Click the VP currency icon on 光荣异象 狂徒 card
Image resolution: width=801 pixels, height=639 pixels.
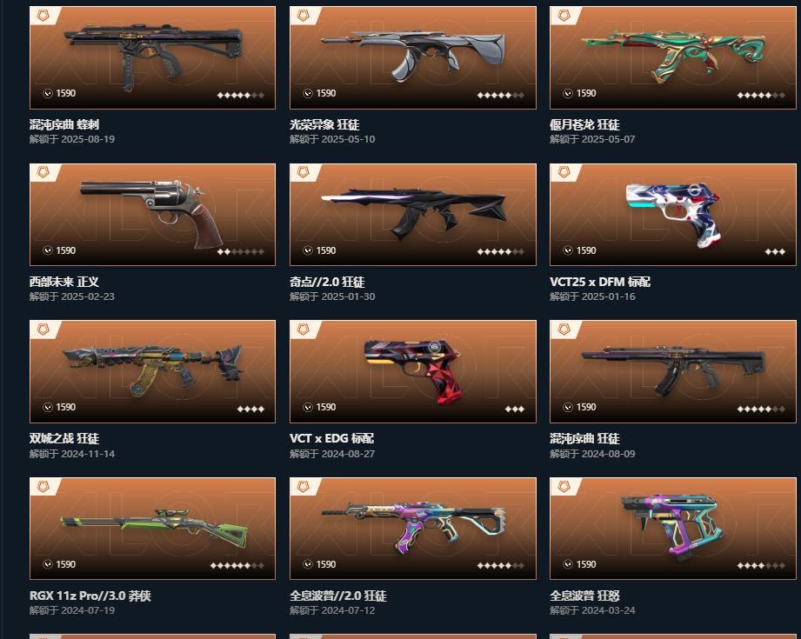coord(308,94)
